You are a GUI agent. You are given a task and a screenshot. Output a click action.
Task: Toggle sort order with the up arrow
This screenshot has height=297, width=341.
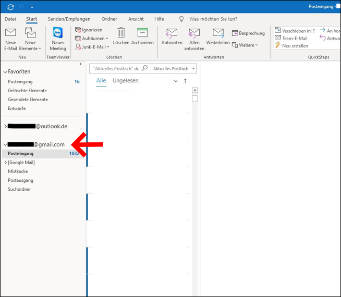coord(185,81)
